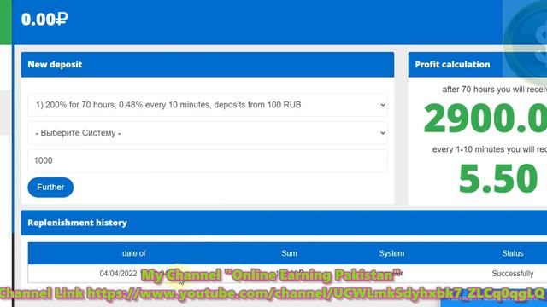The height and width of the screenshot is (307, 547).
Task: Click the System column header
Action: [x=391, y=253]
